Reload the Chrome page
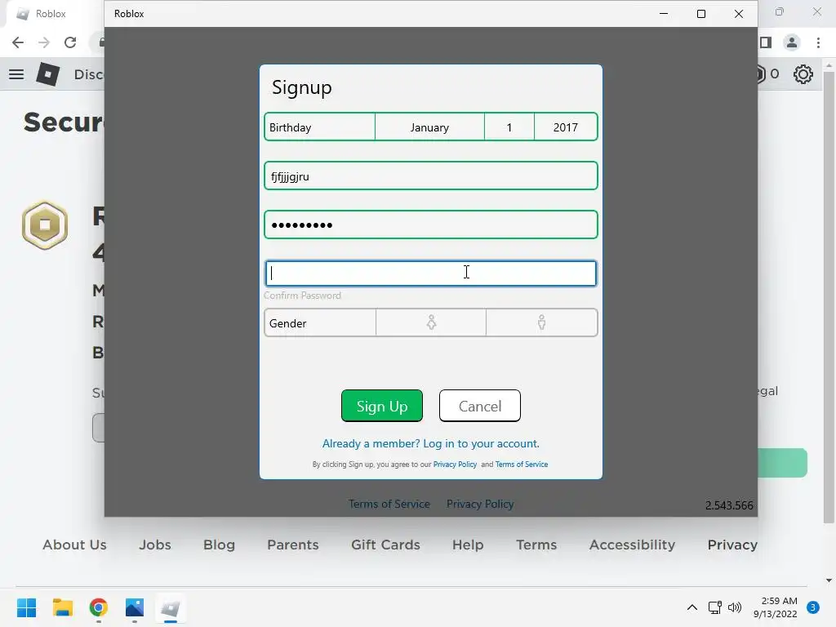Screen dimensions: 836x627 70,42
